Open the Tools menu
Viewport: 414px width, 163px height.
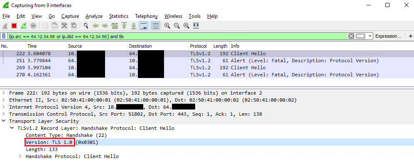point(195,16)
